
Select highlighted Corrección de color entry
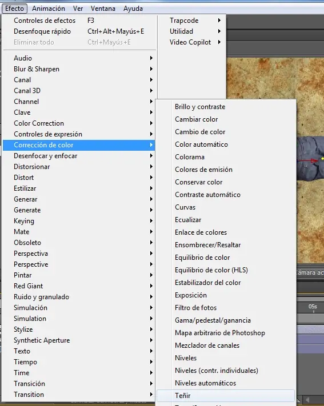(79, 145)
